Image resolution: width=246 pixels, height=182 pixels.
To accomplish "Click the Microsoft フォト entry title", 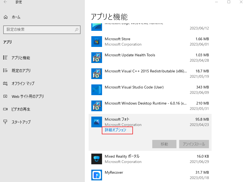I will pos(117,119).
